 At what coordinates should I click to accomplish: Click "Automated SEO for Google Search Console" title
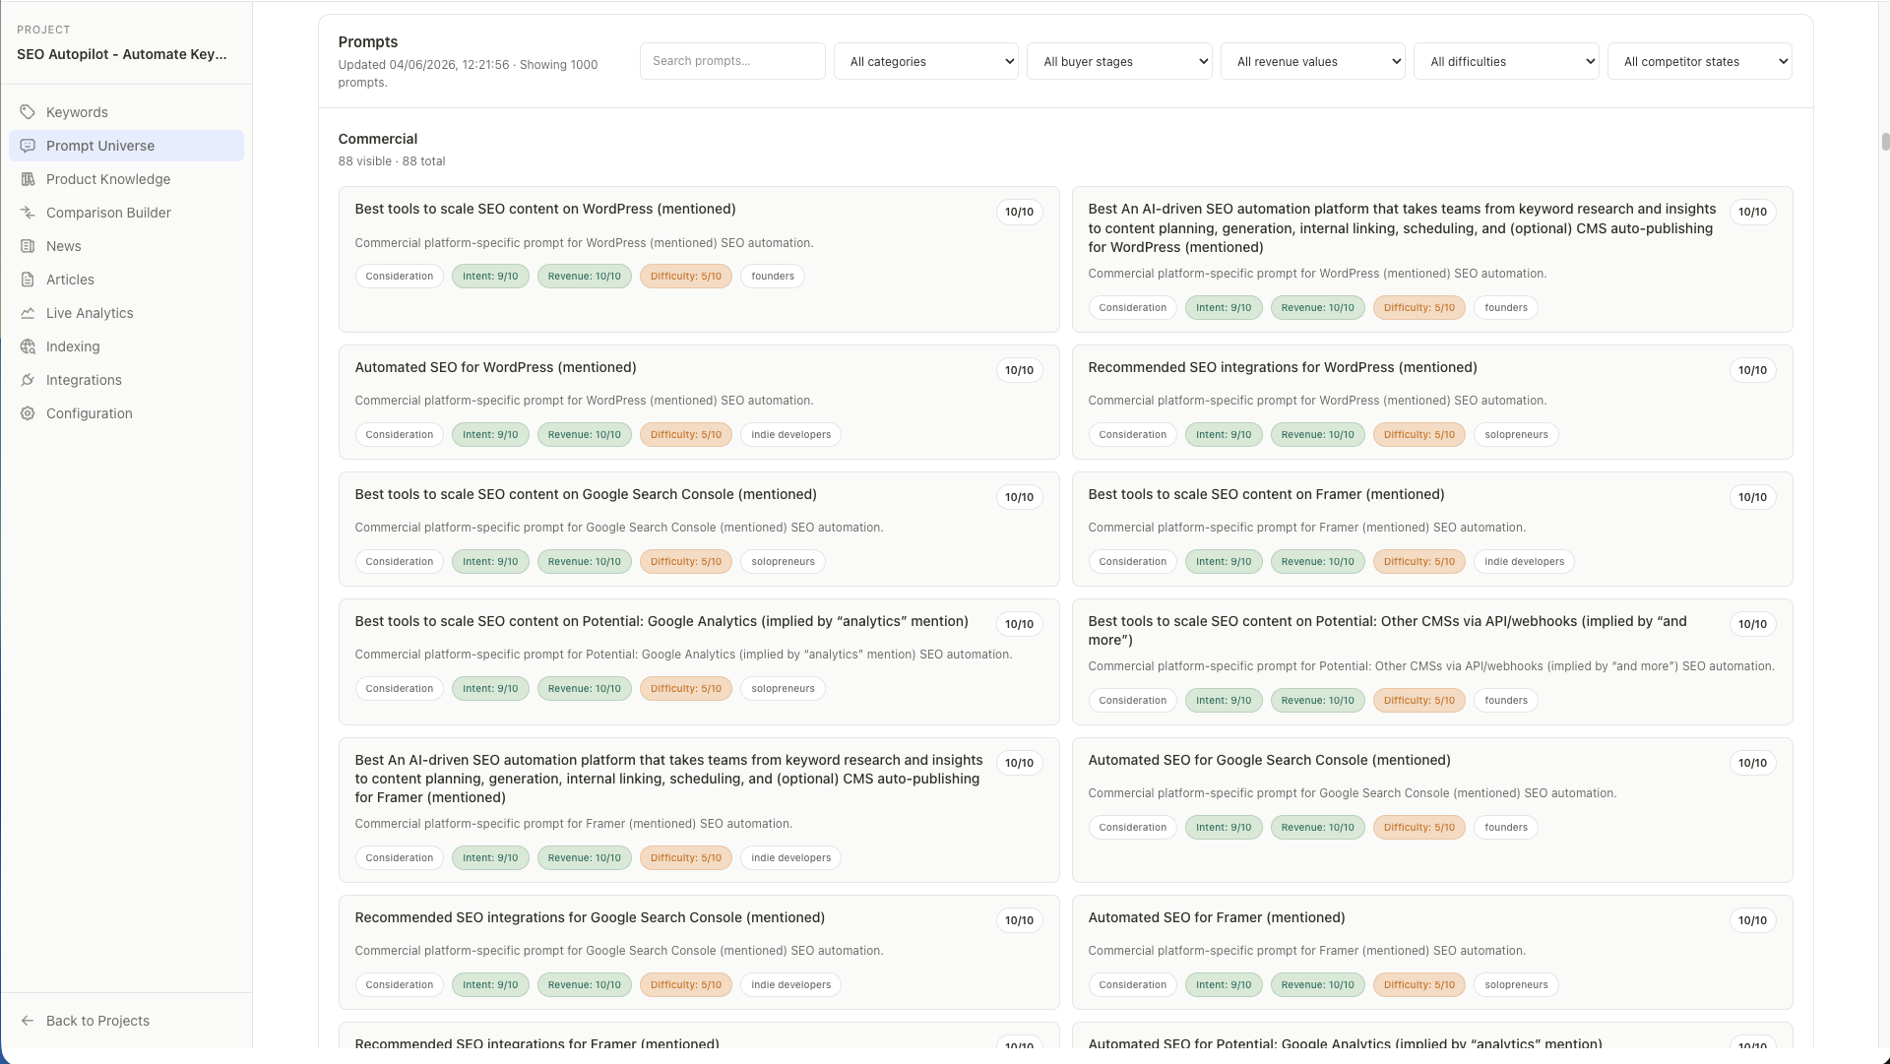pos(1269,760)
